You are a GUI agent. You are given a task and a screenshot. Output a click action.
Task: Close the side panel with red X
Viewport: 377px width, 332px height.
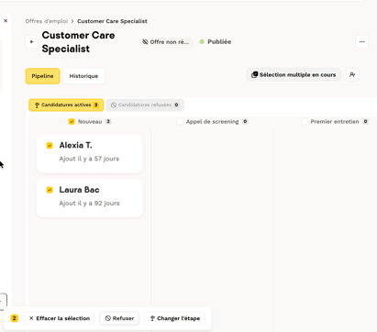(6, 21)
